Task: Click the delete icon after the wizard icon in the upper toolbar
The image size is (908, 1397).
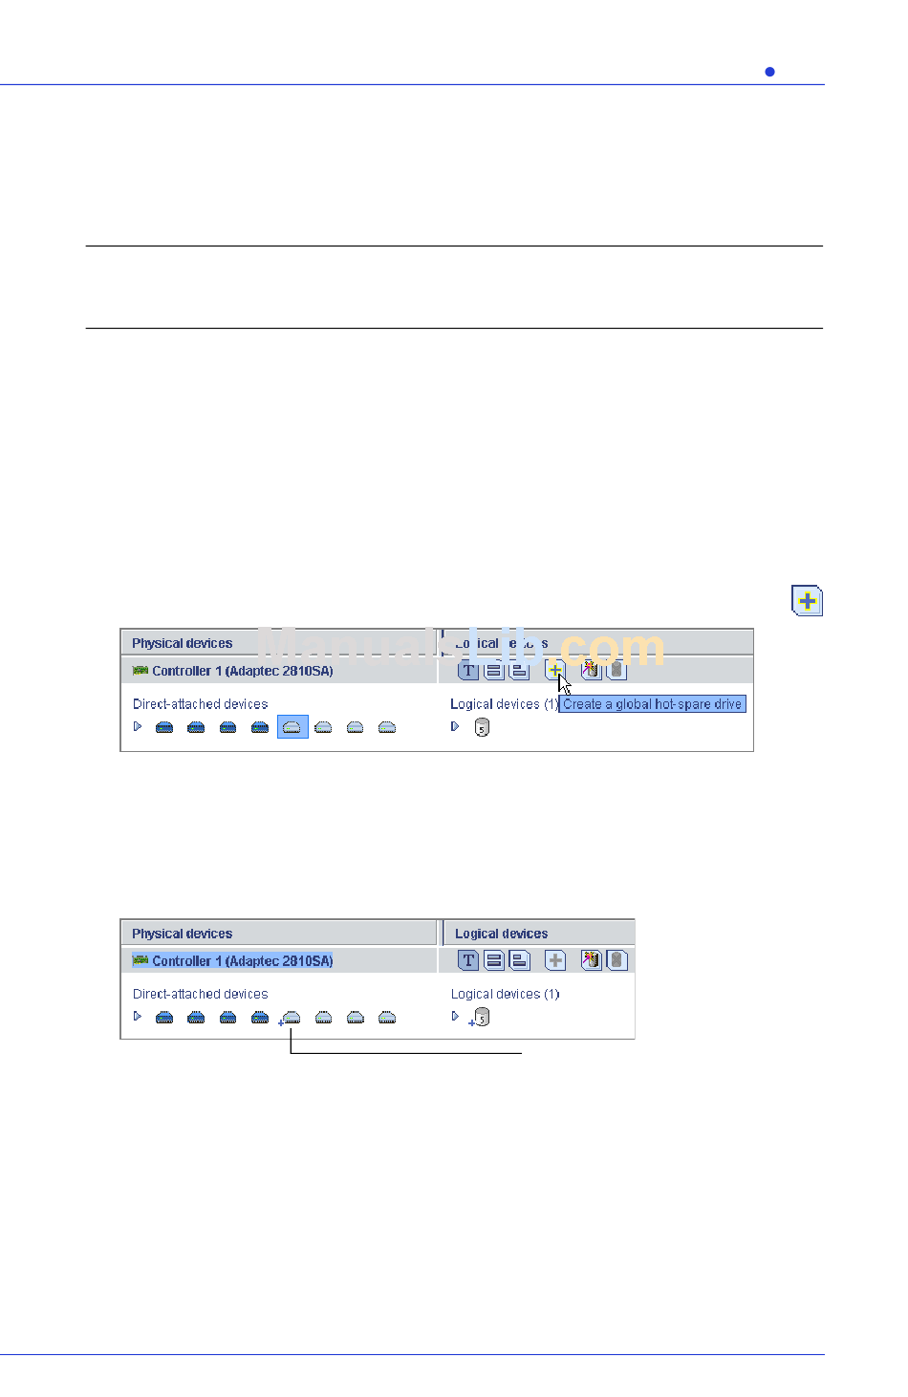Action: 617,670
